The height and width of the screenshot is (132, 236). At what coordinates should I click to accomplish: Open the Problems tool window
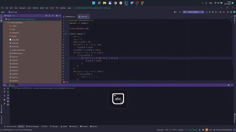coord(74,126)
